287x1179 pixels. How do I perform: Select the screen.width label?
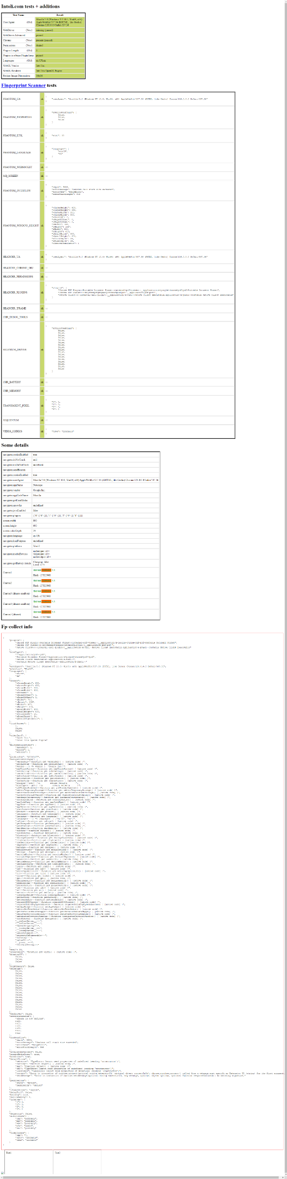tap(9, 521)
